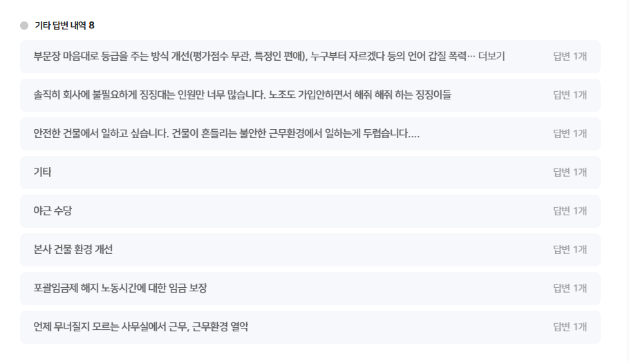Expand the first answer with 더보기
This screenshot has height=361, width=636.
click(492, 56)
